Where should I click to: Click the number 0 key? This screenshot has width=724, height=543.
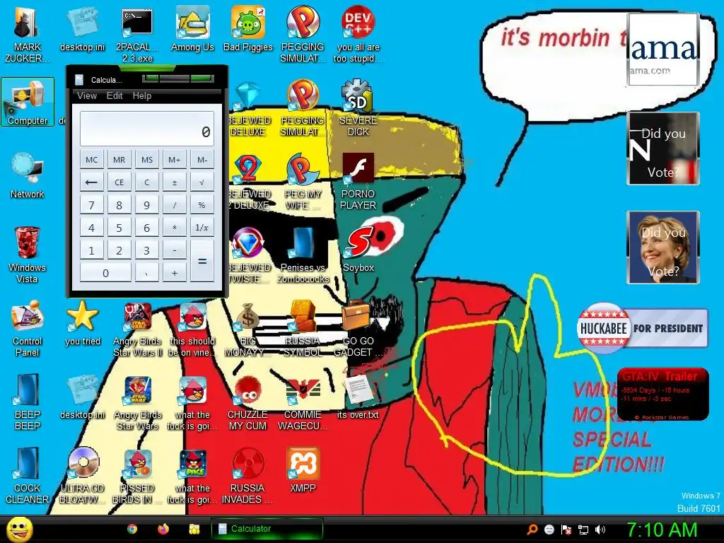(105, 272)
